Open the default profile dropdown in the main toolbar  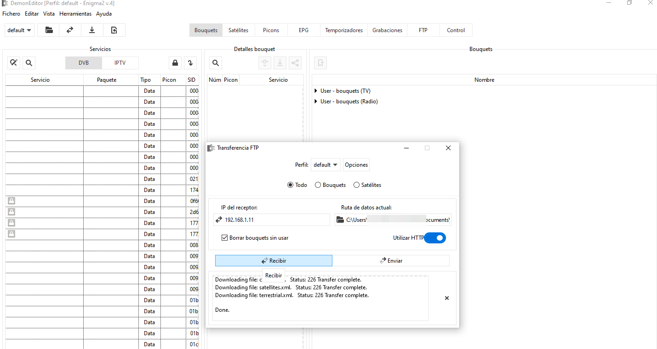[19, 30]
